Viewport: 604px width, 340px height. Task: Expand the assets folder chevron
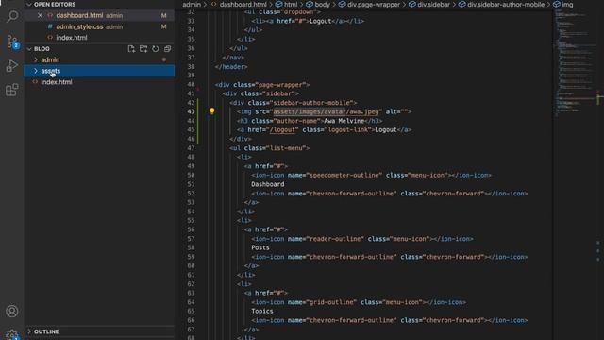click(x=36, y=71)
